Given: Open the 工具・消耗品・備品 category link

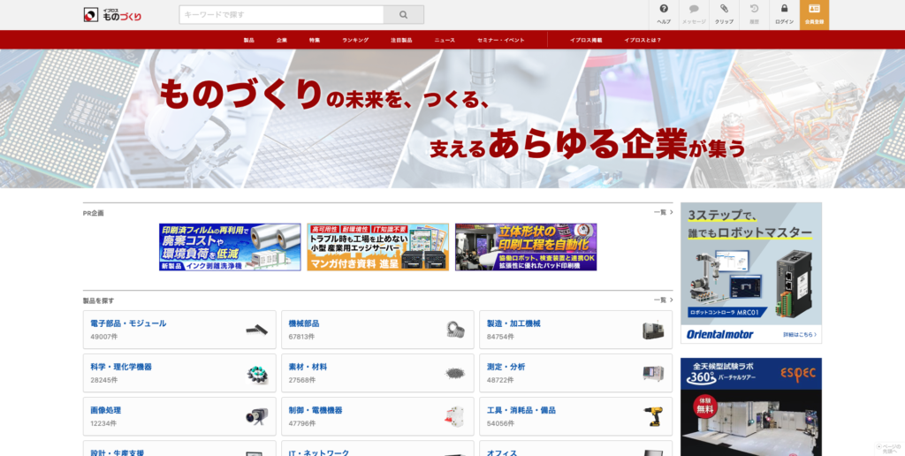Looking at the screenshot, I should pos(521,410).
